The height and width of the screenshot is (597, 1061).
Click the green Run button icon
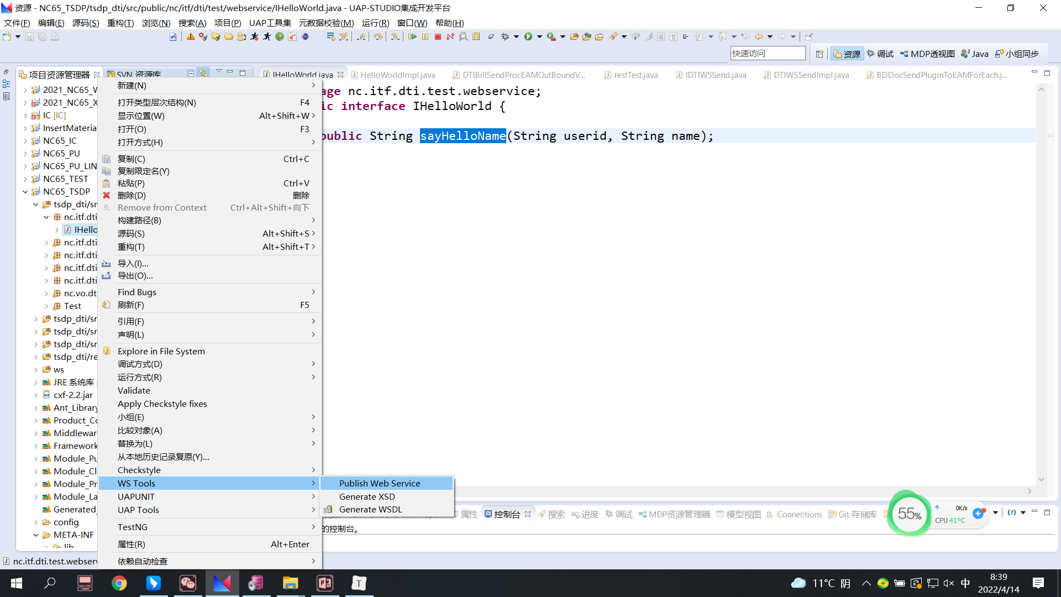528,37
